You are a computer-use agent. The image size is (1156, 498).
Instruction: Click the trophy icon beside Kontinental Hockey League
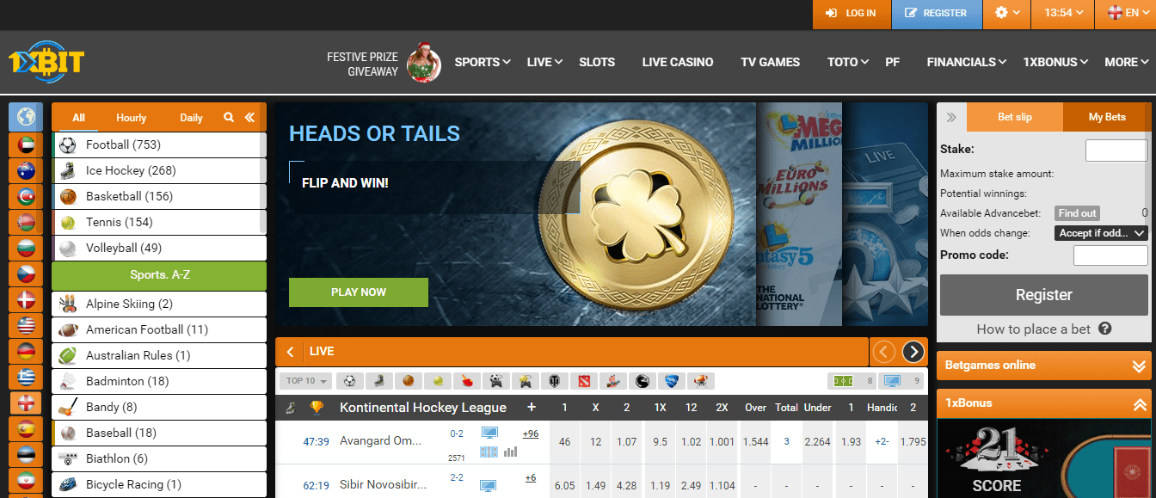[x=317, y=408]
